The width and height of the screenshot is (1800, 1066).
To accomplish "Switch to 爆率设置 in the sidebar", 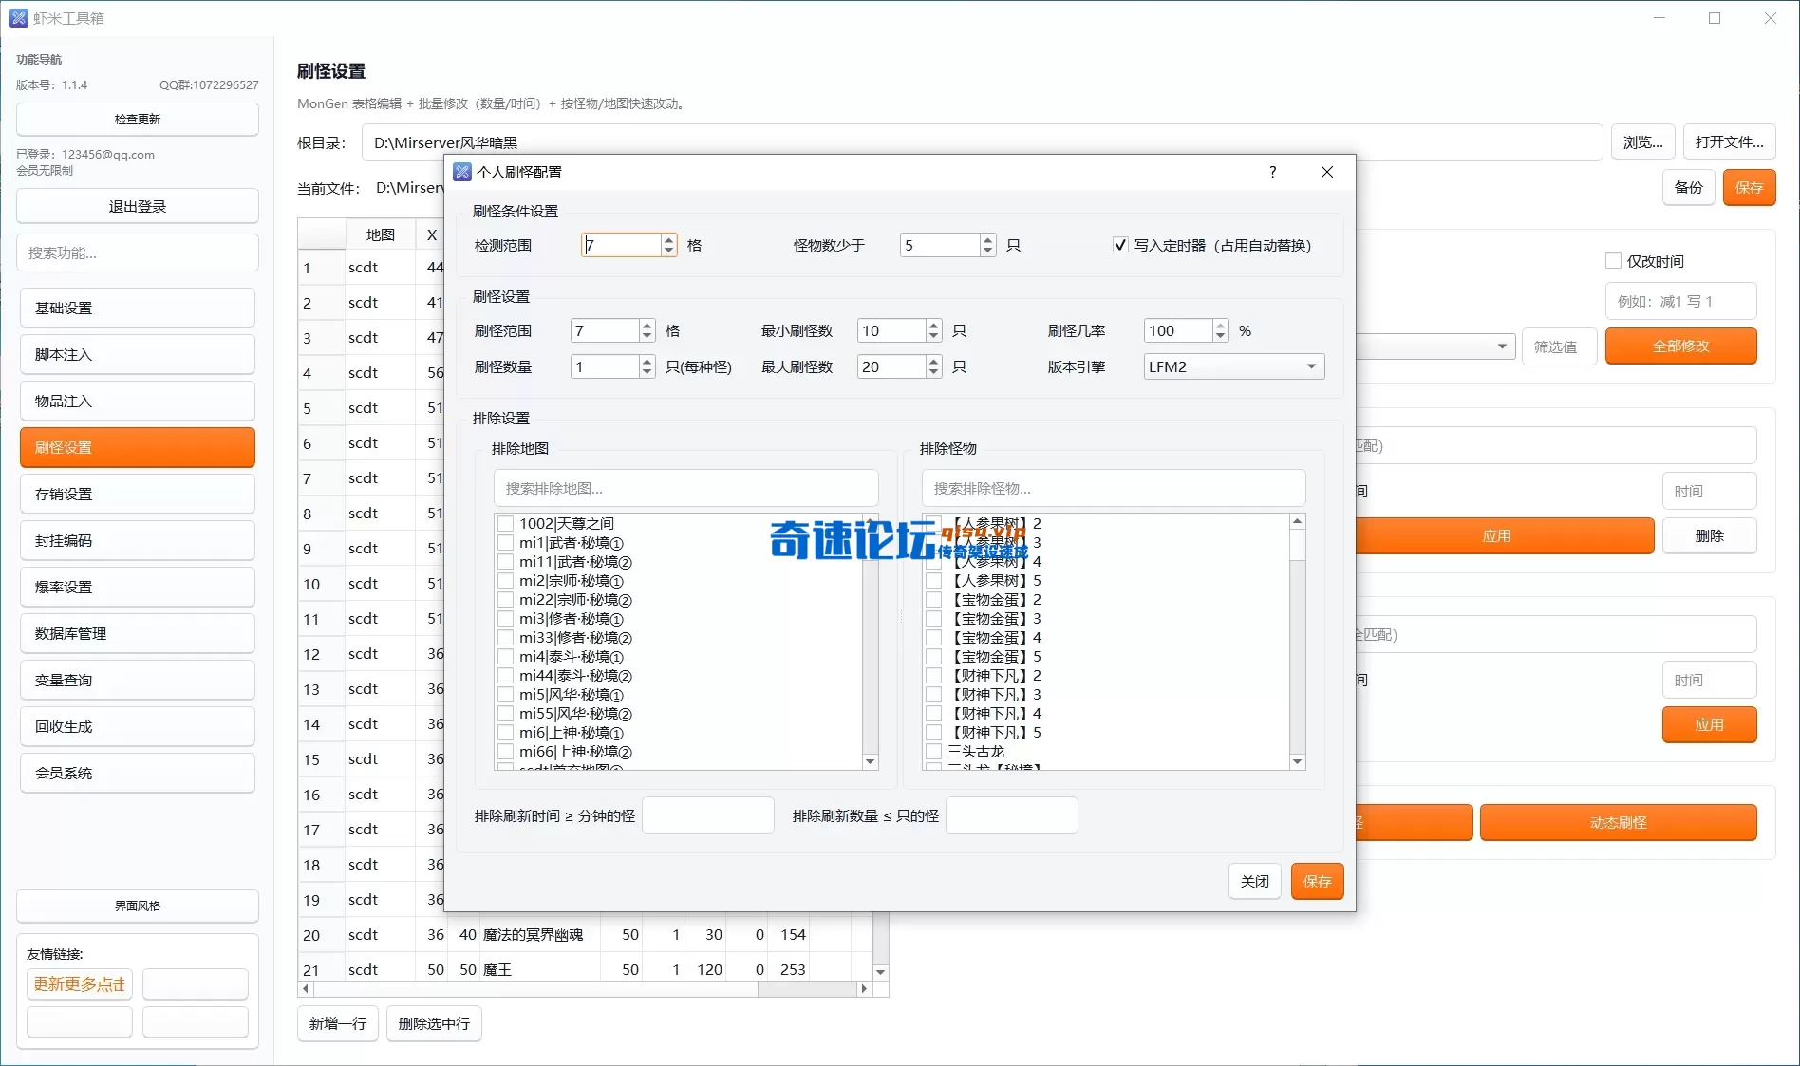I will pos(137,587).
